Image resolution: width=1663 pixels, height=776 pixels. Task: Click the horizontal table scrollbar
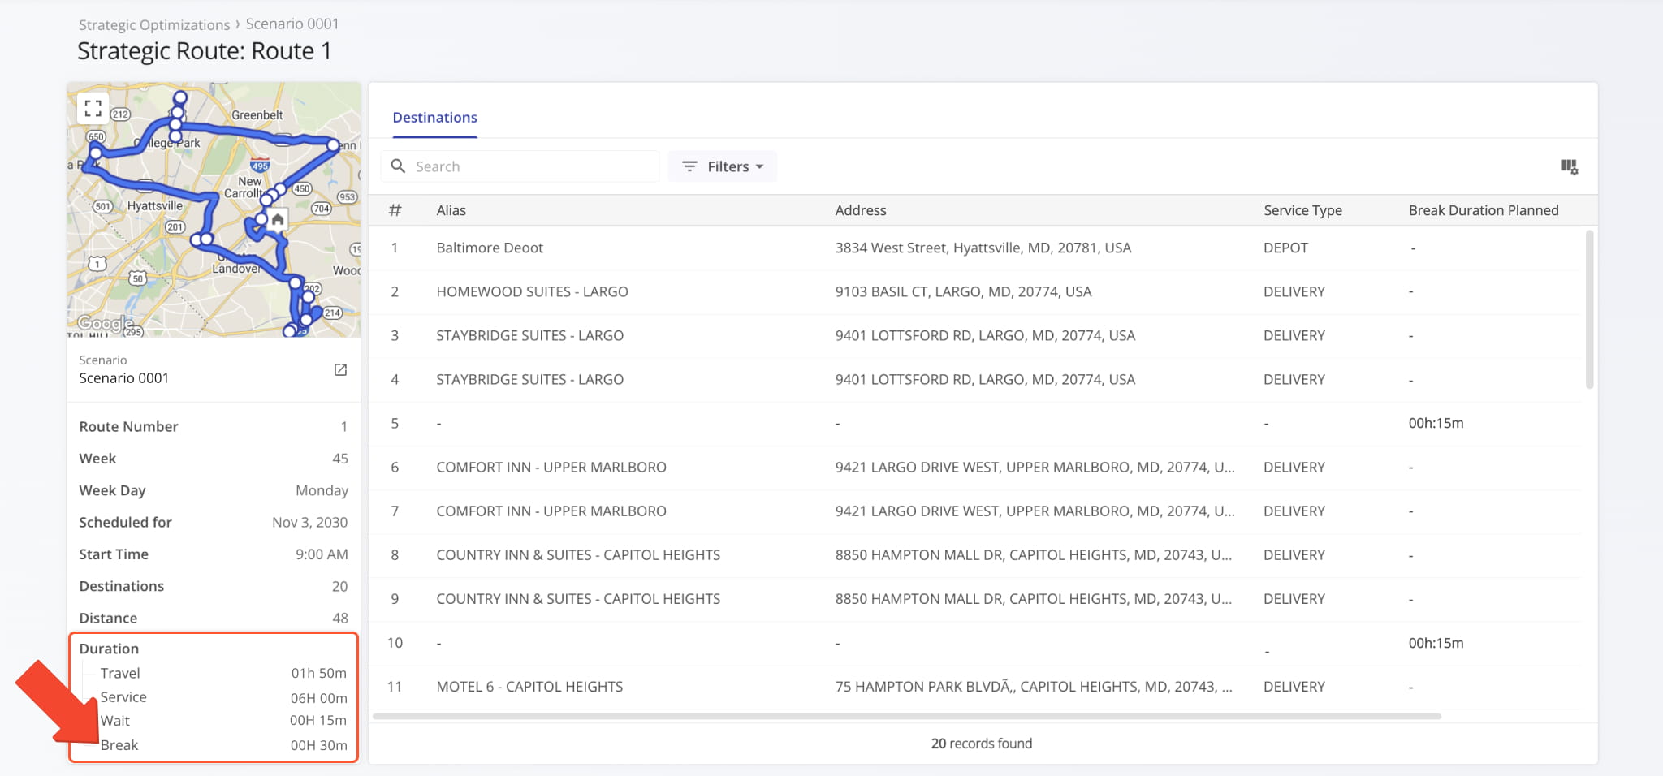[x=907, y=717]
